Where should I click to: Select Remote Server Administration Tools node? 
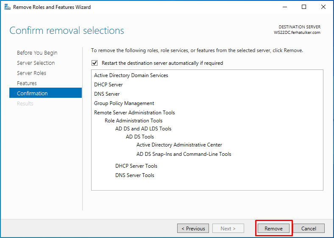(134, 113)
